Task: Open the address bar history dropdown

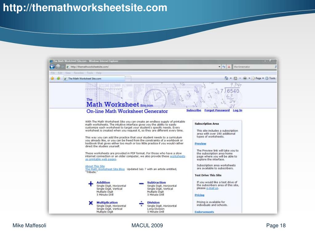Action: [x=219, y=67]
